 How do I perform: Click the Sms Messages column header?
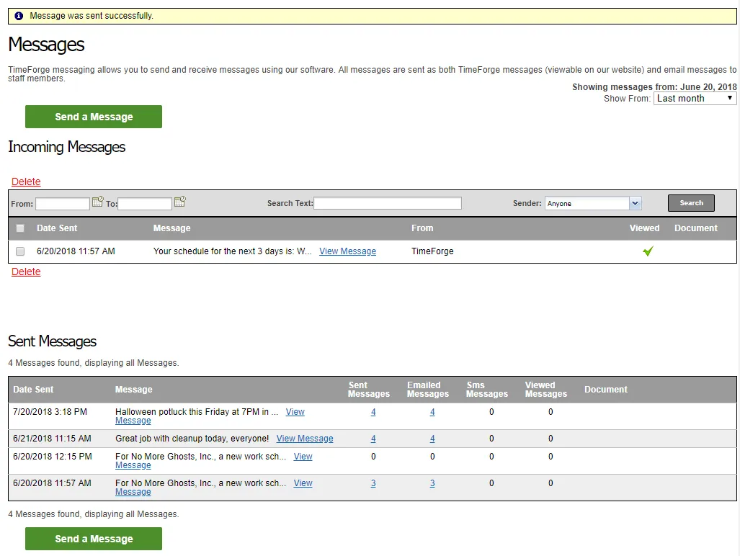coord(487,390)
